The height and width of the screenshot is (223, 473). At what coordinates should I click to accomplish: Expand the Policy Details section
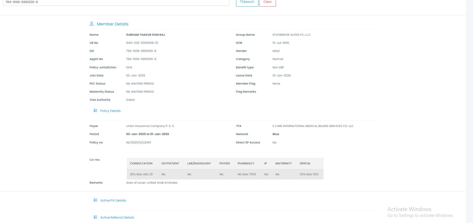click(x=110, y=111)
